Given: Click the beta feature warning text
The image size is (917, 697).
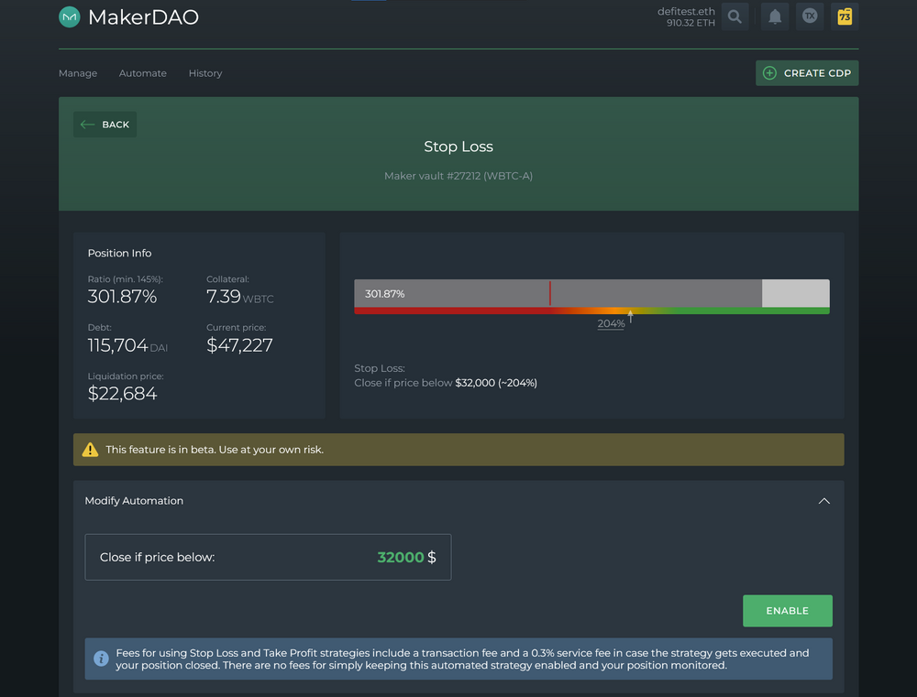Looking at the screenshot, I should (215, 450).
